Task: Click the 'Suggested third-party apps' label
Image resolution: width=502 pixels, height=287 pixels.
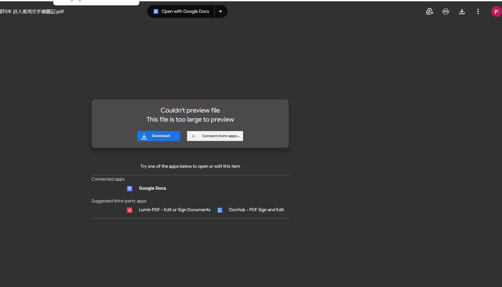Action: [x=119, y=201]
